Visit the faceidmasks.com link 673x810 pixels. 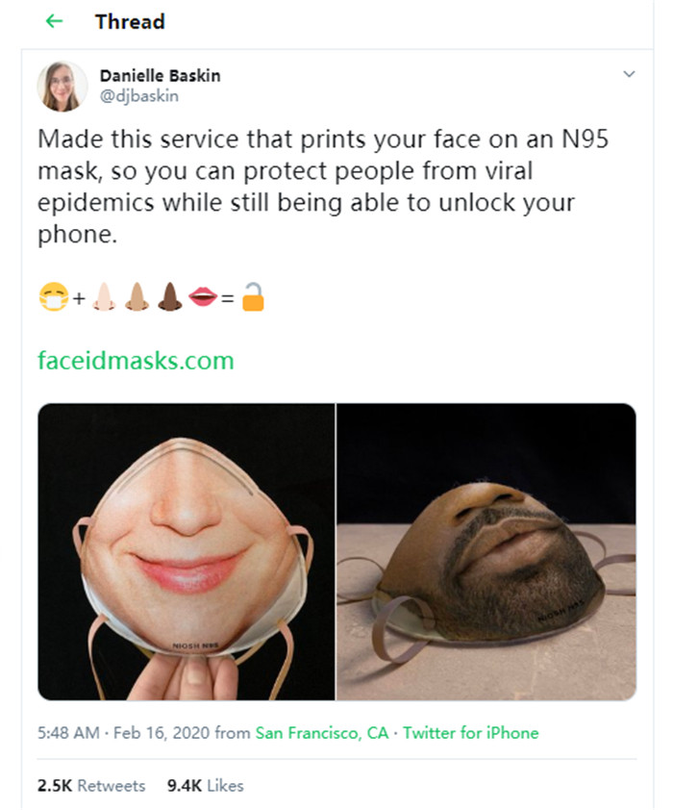(136, 361)
